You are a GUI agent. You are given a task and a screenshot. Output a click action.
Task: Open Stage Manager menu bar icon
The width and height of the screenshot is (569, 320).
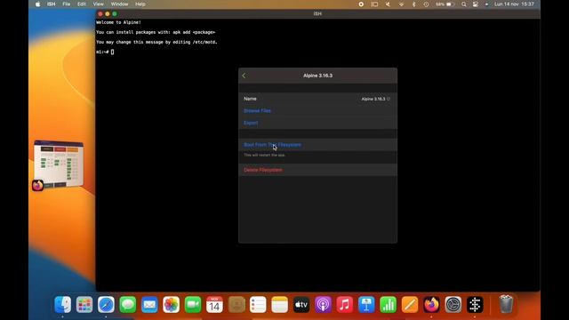[x=374, y=4]
